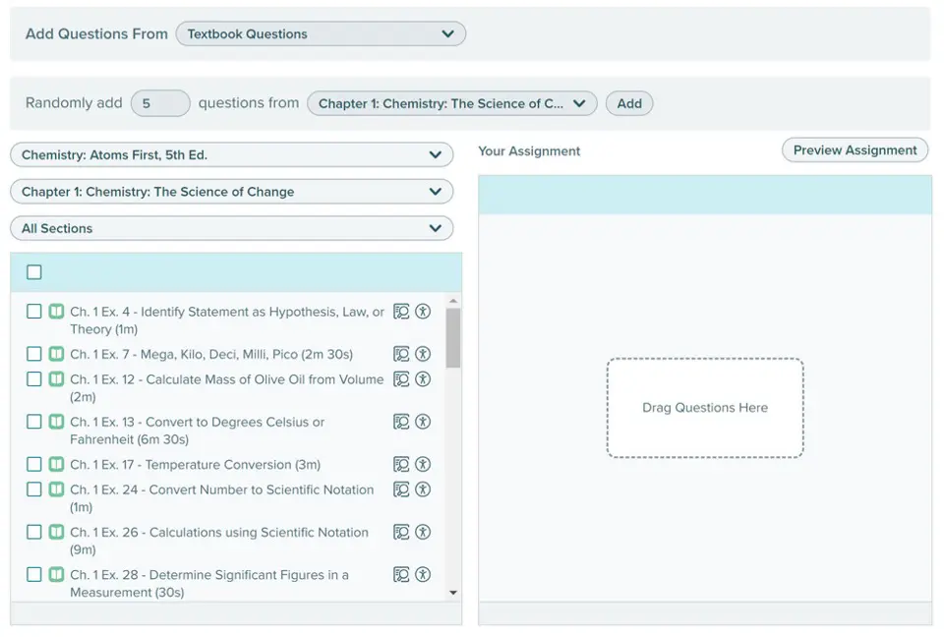The image size is (944, 637).
Task: Check the select-all checkbox in list header
Action: (x=34, y=272)
